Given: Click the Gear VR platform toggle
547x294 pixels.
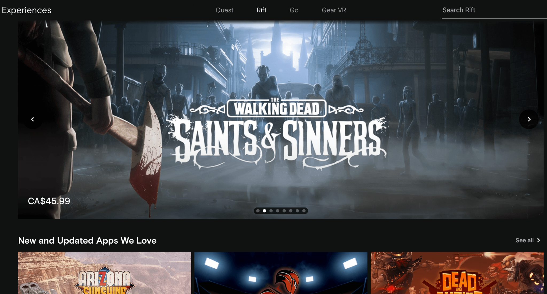Looking at the screenshot, I should click(x=334, y=10).
